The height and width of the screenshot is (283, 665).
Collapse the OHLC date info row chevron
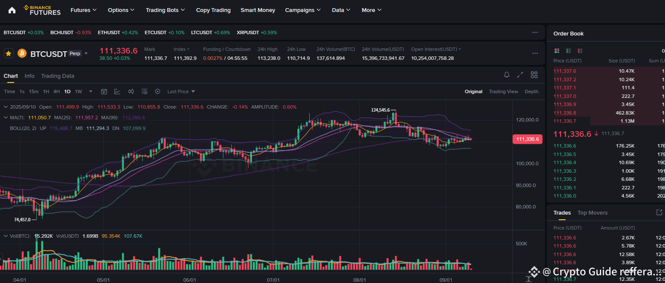click(x=6, y=107)
